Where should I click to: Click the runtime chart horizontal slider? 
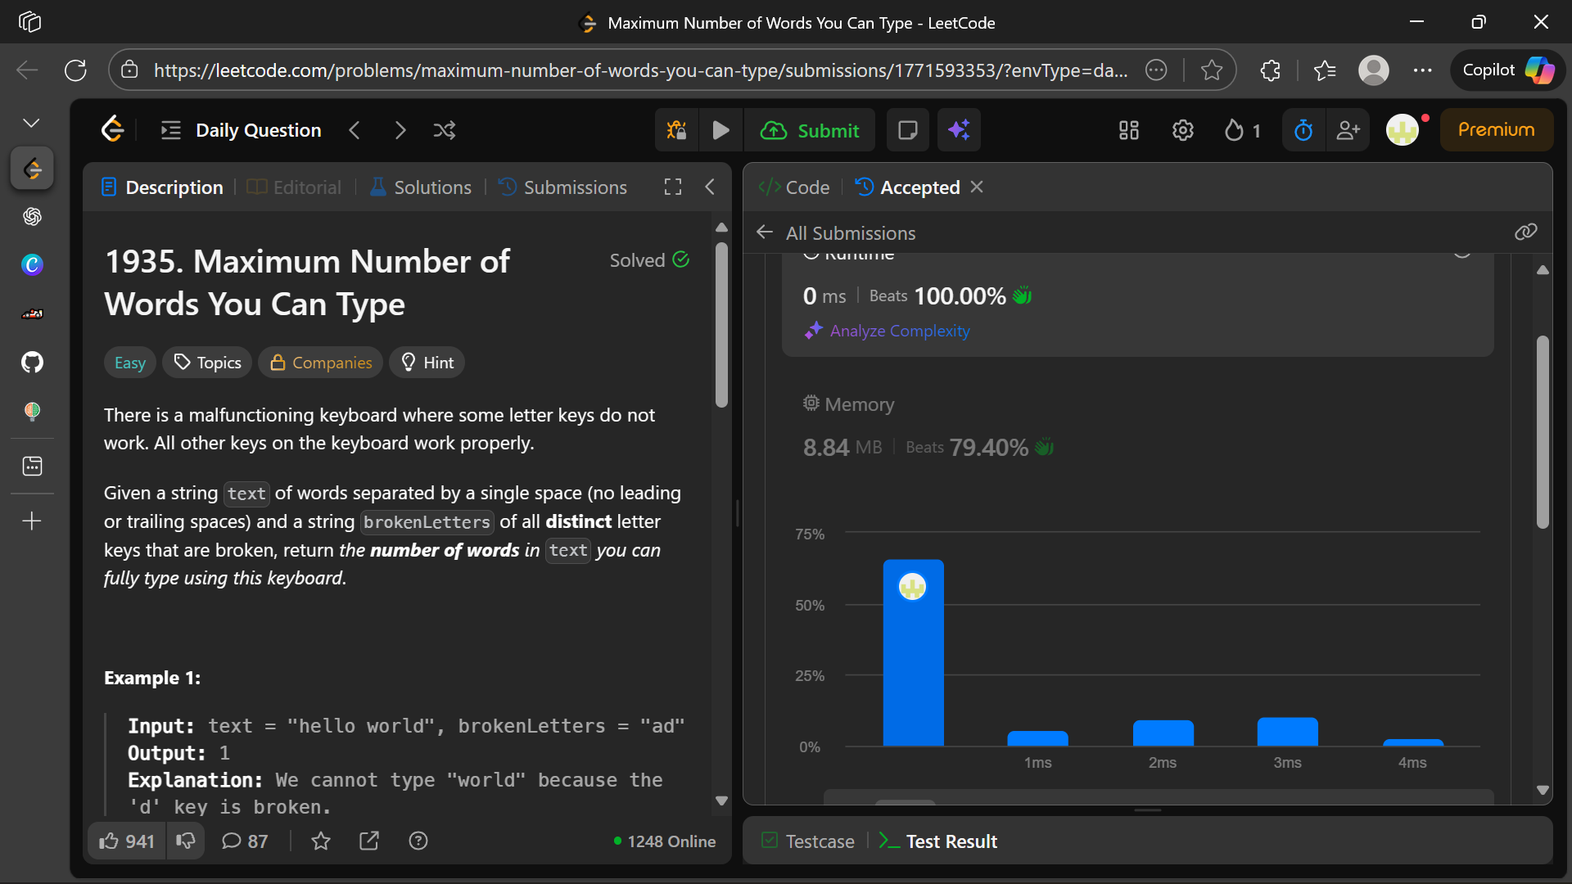(905, 801)
